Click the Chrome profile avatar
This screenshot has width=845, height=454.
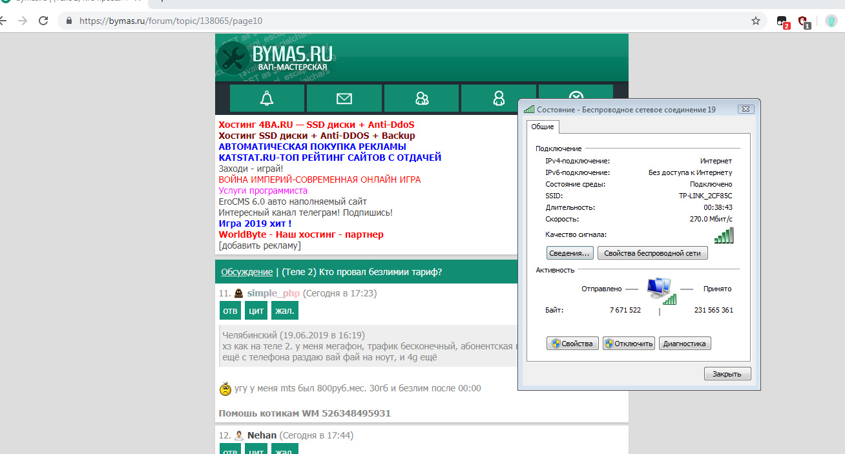point(831,21)
